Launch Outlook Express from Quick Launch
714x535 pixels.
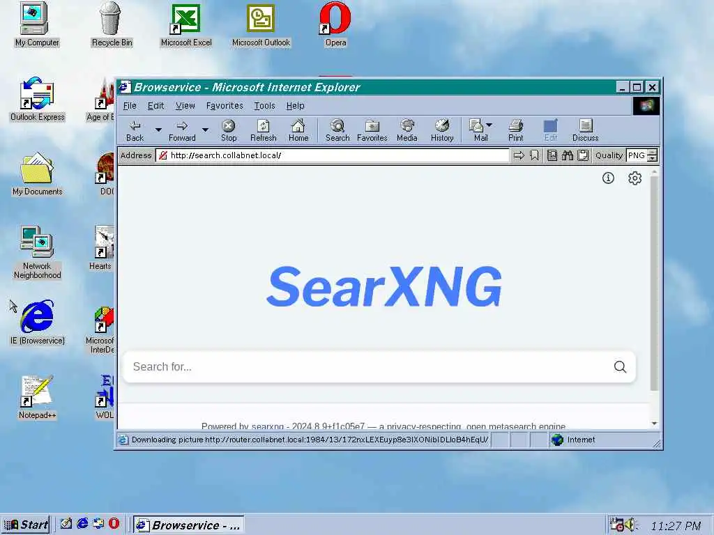tap(98, 524)
